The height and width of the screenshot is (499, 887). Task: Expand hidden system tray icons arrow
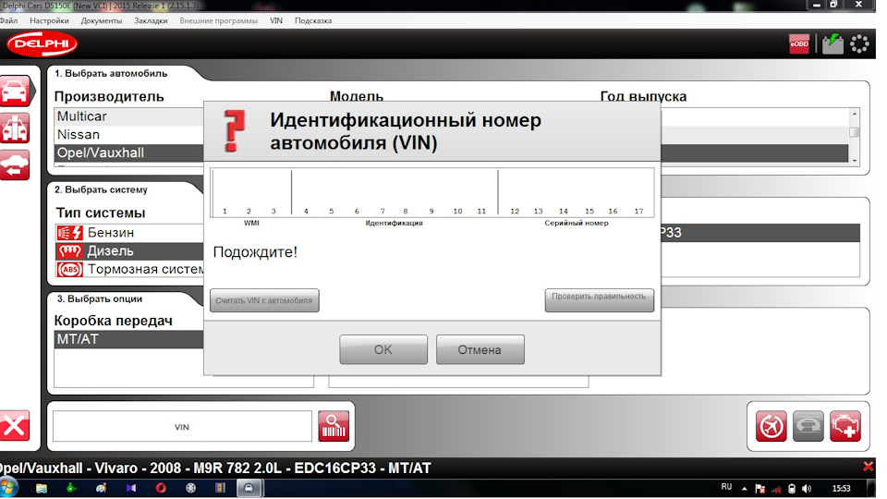click(x=745, y=488)
